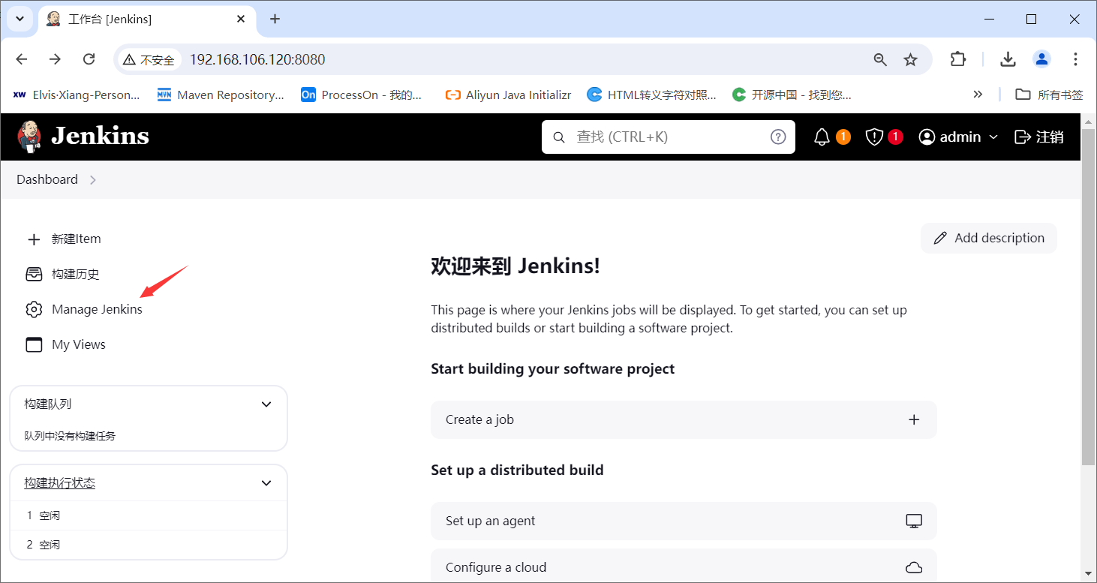Click the 注销 logout button
The height and width of the screenshot is (583, 1097).
point(1039,137)
